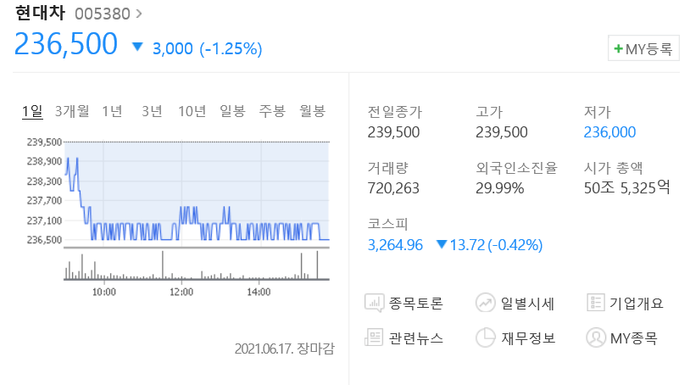Image resolution: width=690 pixels, height=385 pixels.
Task: Click the 고가 label
Action: 488,112
